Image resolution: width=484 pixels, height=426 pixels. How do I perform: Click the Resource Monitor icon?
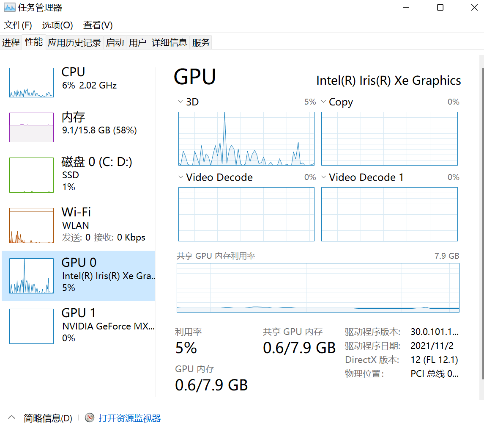(x=90, y=418)
